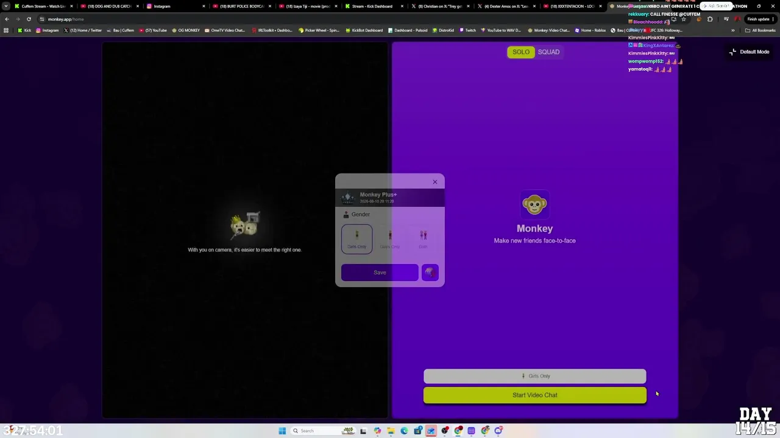Show hidden bookmarks overflow chevron
Viewport: 780px width, 438px height.
(x=733, y=30)
